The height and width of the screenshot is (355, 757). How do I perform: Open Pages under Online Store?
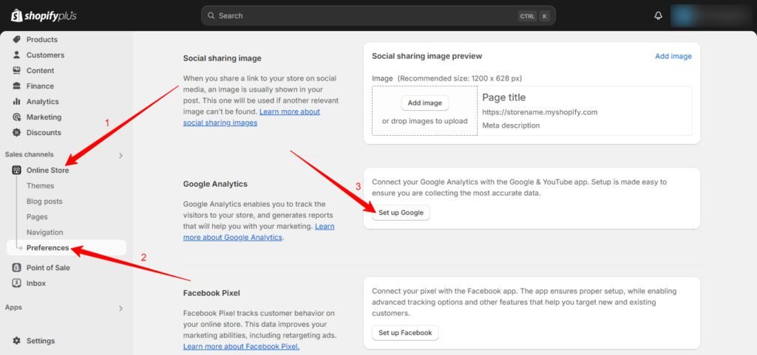pyautogui.click(x=37, y=217)
